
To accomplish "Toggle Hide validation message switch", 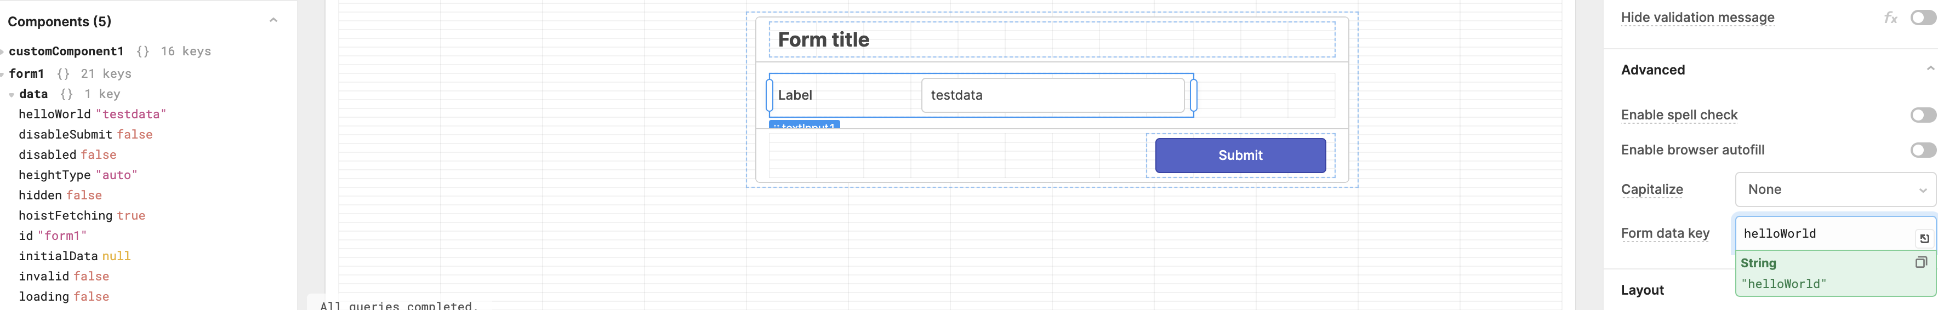I will (1922, 18).
